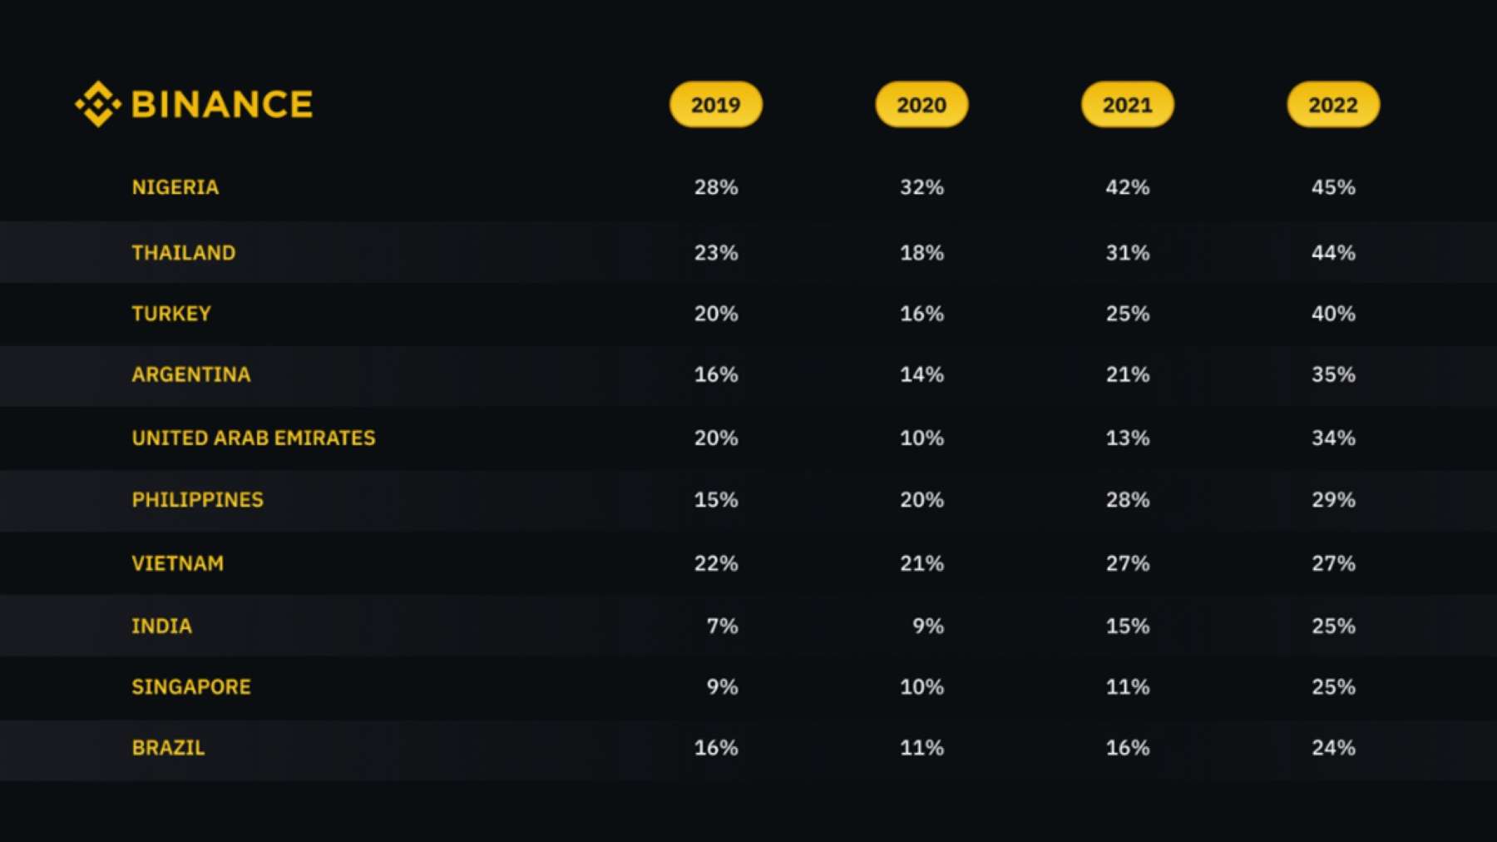This screenshot has height=842, width=1497.
Task: Select the 2019 year pill
Action: 716,105
